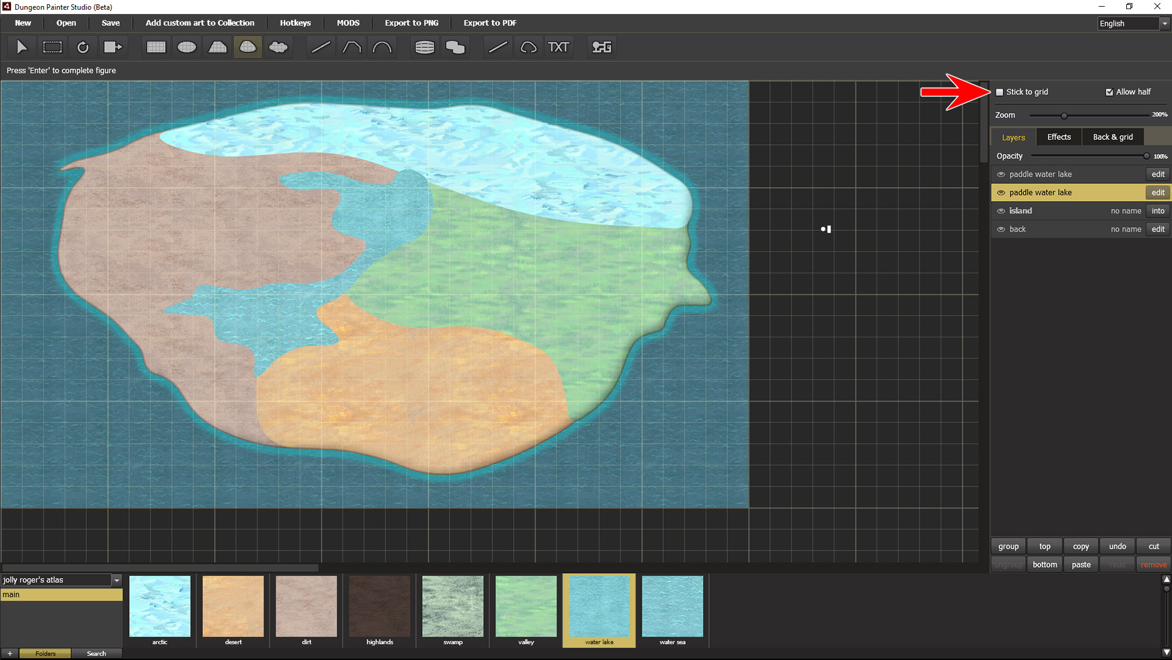Click edit on the highlighted paddle water lake layer
Image resolution: width=1172 pixels, height=660 pixels.
point(1158,193)
